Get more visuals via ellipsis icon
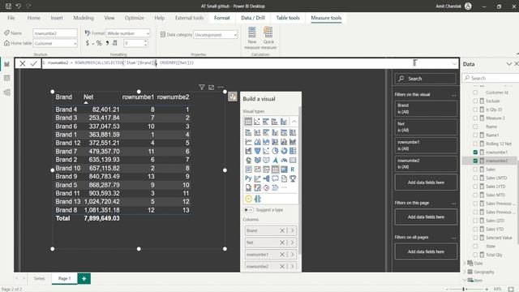 coord(284,187)
